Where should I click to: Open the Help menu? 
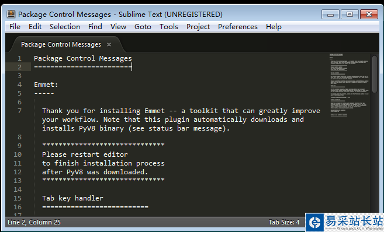point(274,27)
